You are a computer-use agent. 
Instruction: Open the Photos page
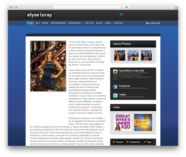(x=89, y=23)
